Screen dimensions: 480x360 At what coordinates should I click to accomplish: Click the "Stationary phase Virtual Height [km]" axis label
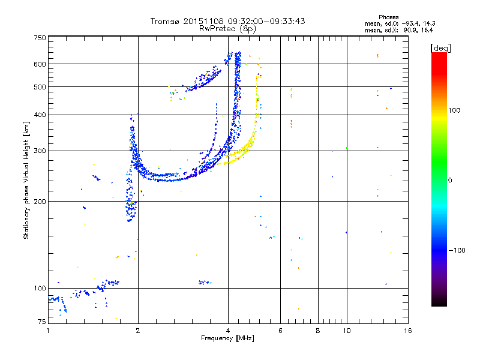point(26,180)
